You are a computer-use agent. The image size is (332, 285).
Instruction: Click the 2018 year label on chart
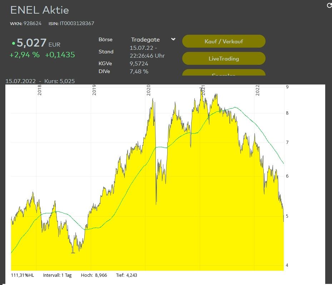(x=40, y=90)
